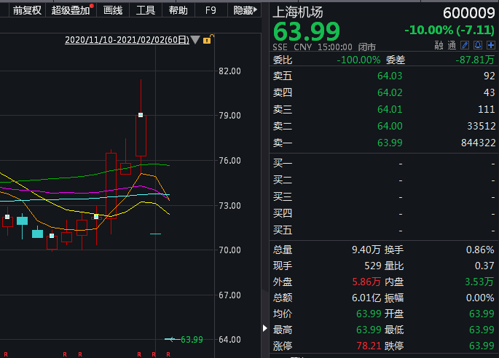
Task: Click the 通 stock connect marker
Action: pyautogui.click(x=452, y=45)
